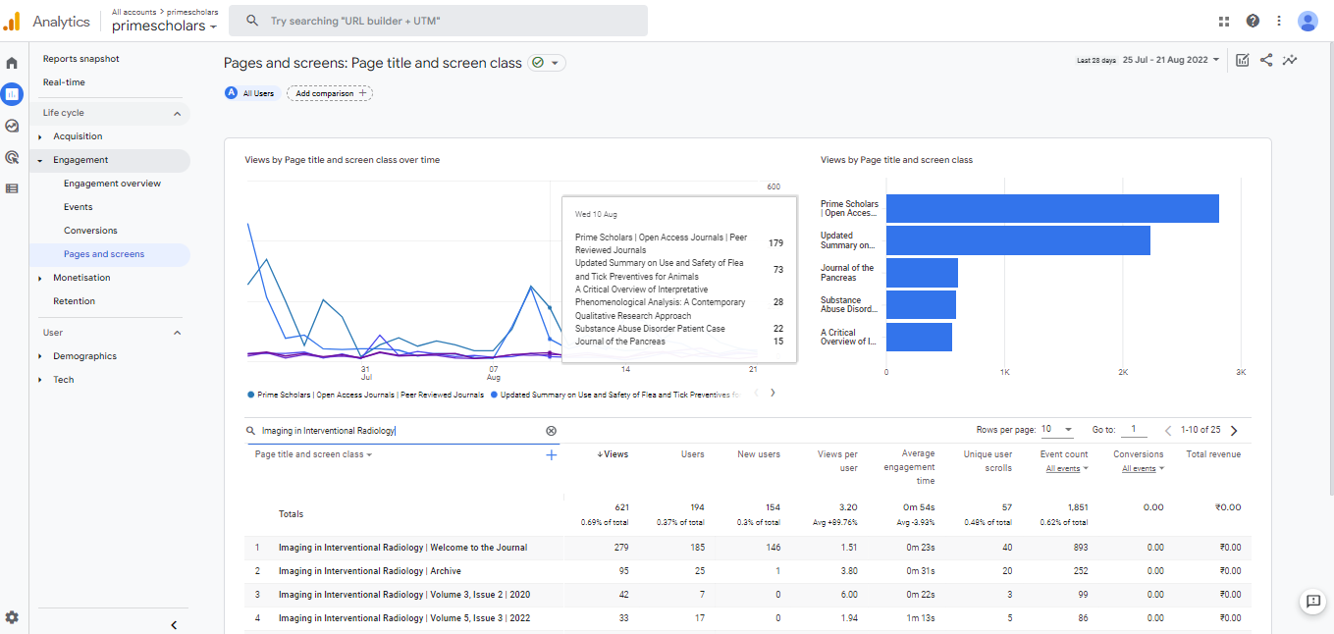Open the Insights sparkline icon

tap(1290, 60)
